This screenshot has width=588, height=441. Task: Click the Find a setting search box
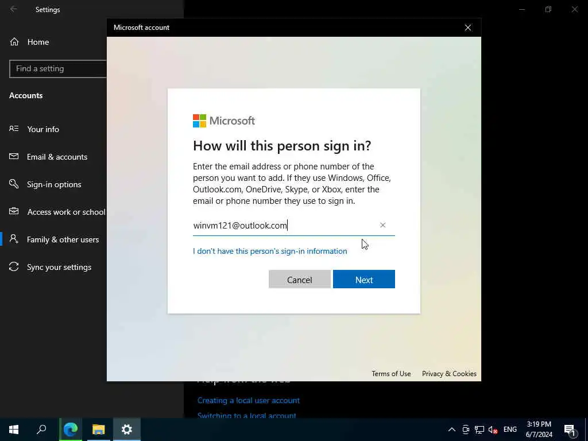58,69
